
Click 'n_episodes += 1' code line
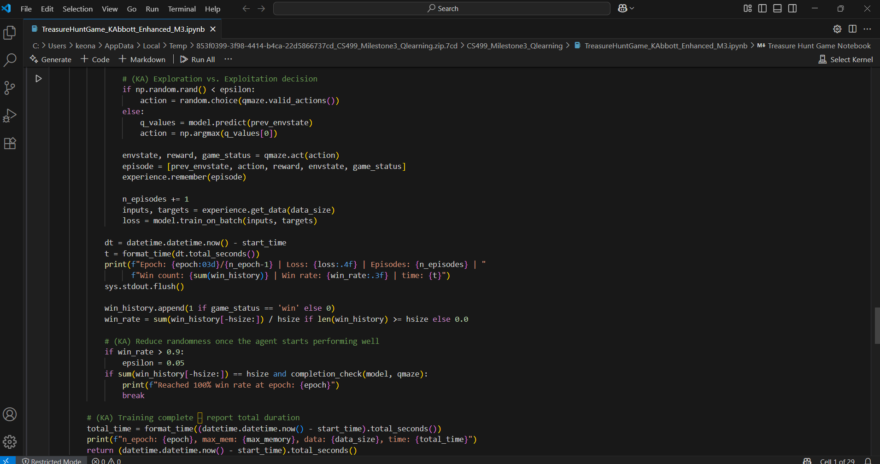pyautogui.click(x=156, y=199)
